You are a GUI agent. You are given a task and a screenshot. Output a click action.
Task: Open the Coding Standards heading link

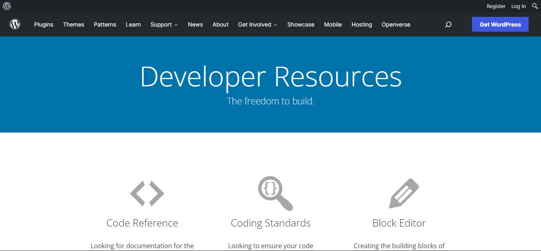pos(271,223)
